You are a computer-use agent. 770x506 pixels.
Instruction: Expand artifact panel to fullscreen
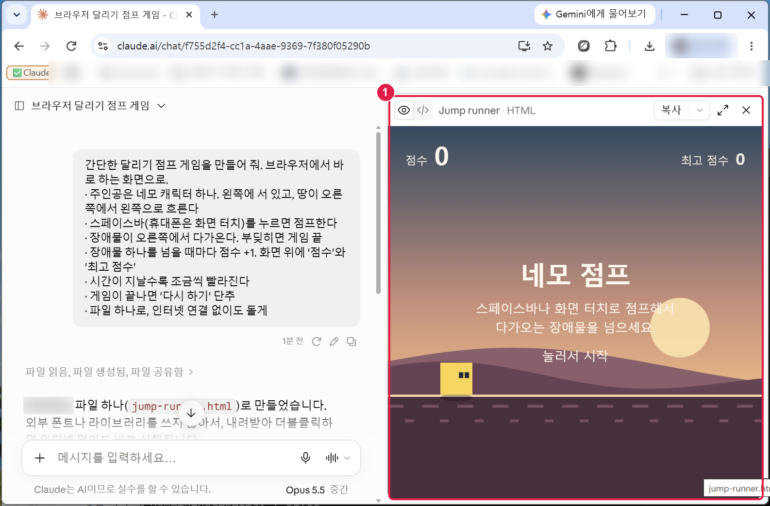[723, 111]
